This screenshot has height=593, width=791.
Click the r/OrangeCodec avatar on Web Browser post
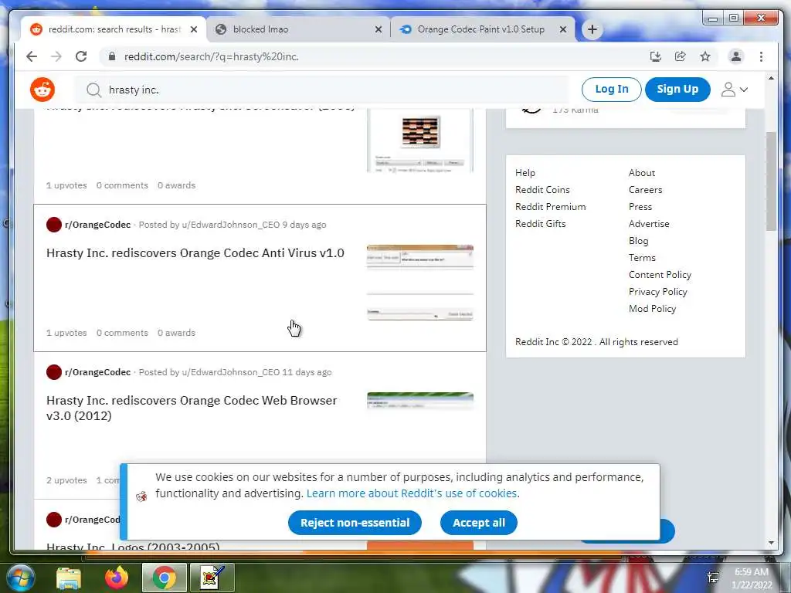[54, 372]
